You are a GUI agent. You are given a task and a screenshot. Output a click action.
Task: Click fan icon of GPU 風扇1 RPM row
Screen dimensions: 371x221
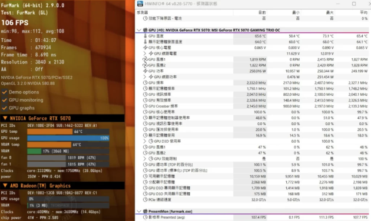coord(145,59)
